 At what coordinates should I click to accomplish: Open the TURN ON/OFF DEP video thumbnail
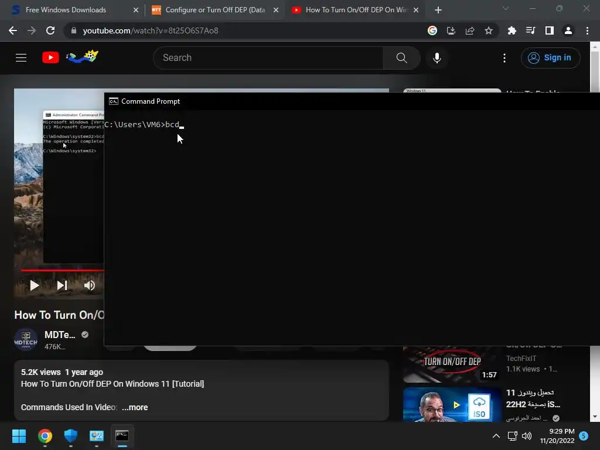click(x=452, y=364)
